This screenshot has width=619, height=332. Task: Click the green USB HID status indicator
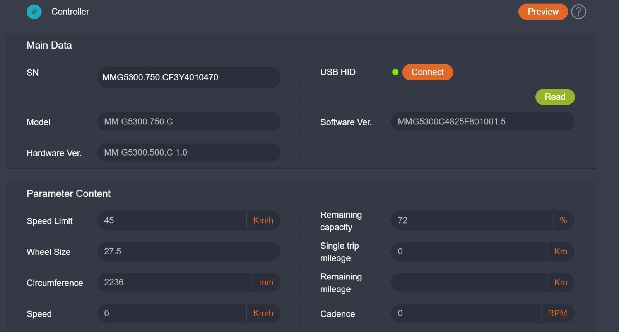(x=395, y=72)
